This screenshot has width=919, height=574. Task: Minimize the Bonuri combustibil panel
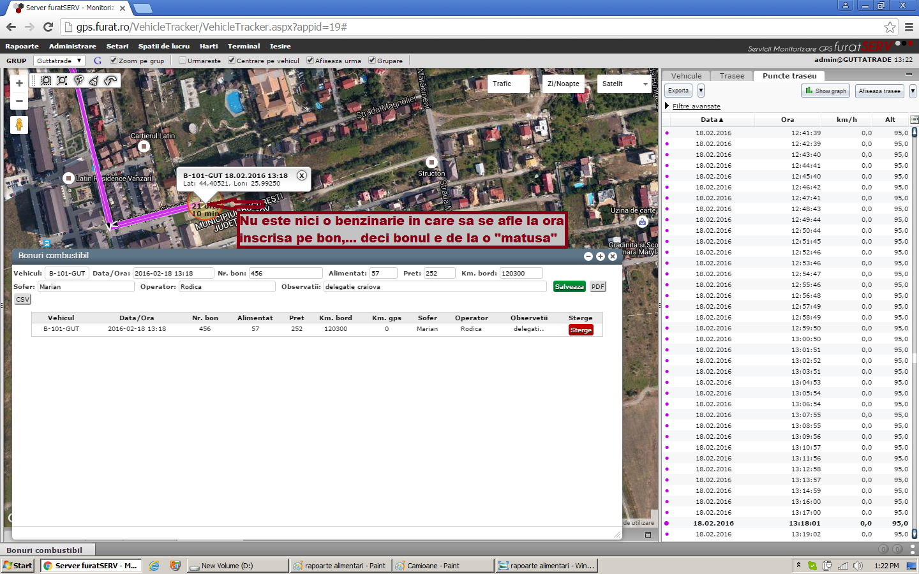pos(588,256)
